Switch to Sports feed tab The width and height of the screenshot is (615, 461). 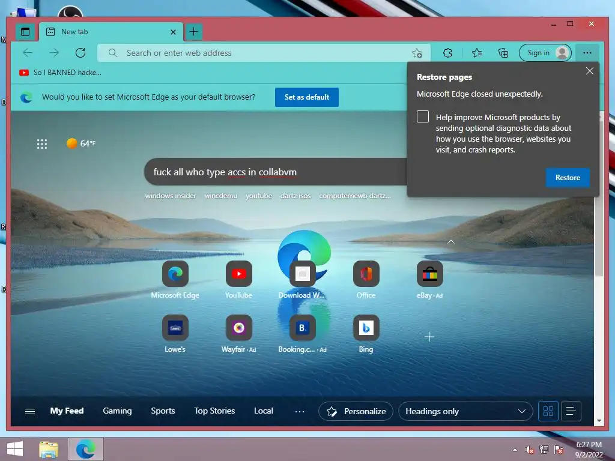163,411
